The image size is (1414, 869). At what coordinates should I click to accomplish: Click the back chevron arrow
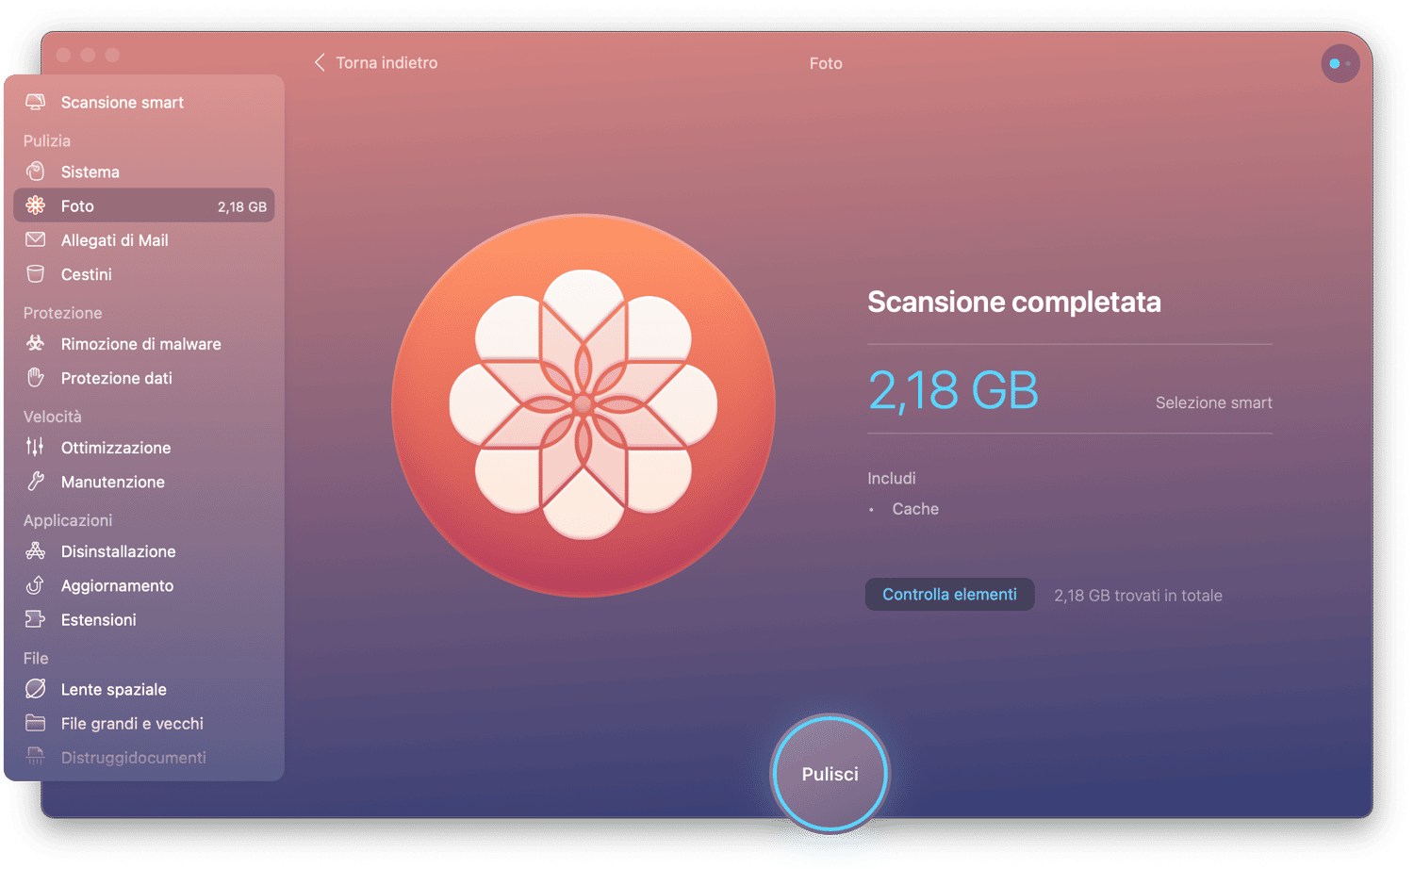(320, 62)
